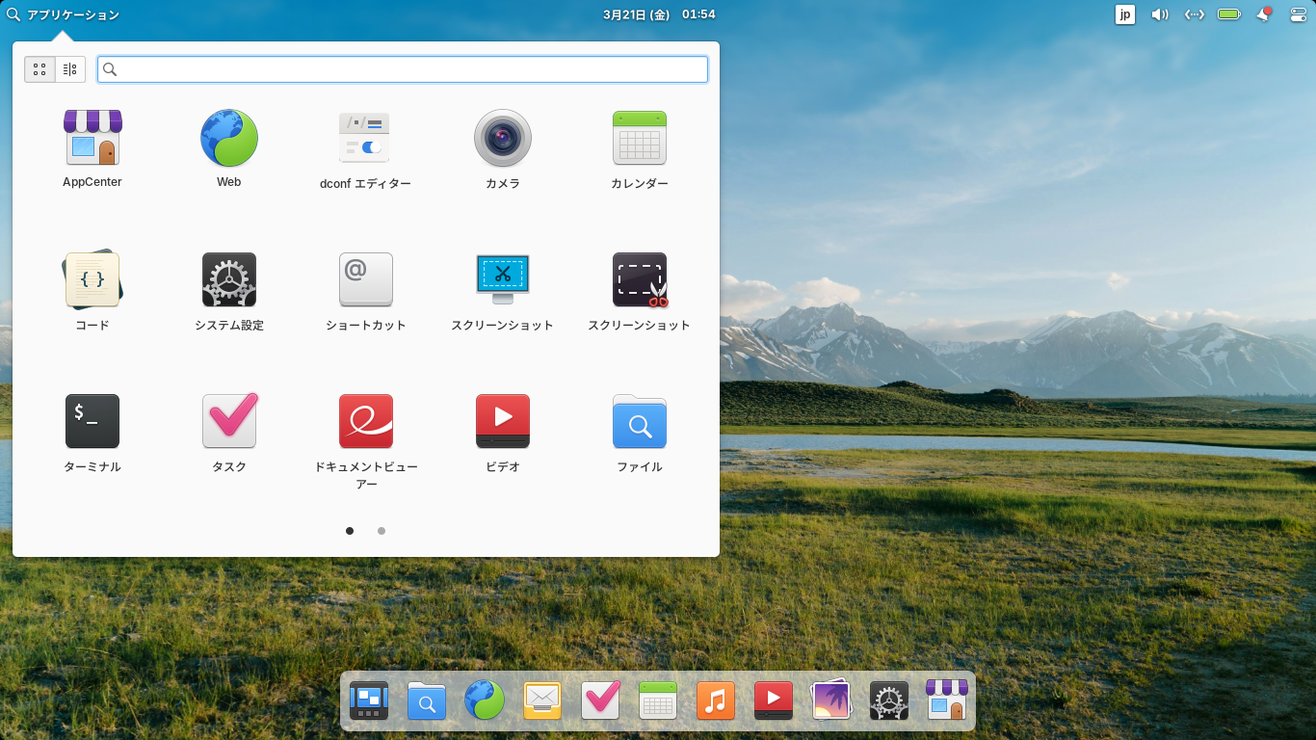
Task: Open the session power menu
Action: [x=1298, y=14]
